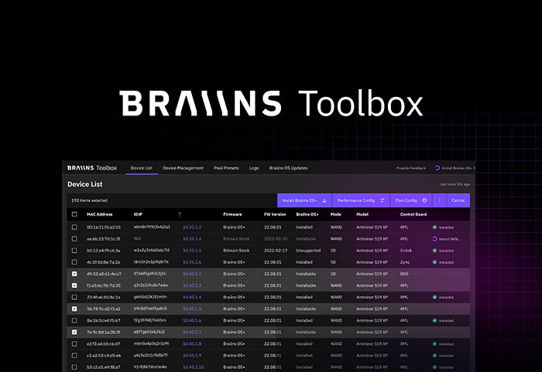
Task: Open device IP link 10.40.1.3
Action: click(192, 285)
